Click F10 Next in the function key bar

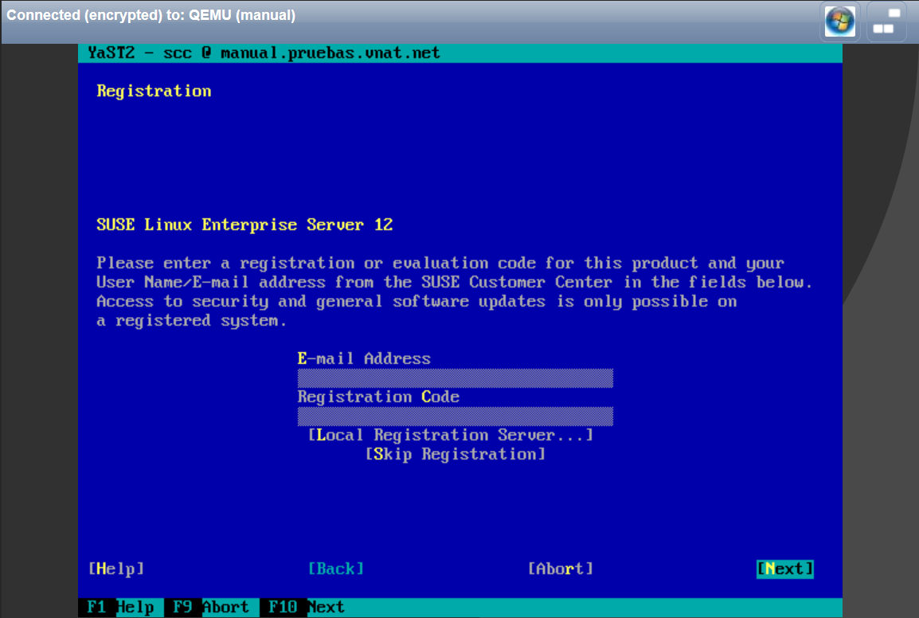pyautogui.click(x=306, y=608)
